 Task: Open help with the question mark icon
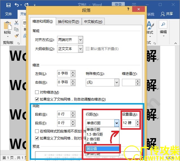[128, 9]
